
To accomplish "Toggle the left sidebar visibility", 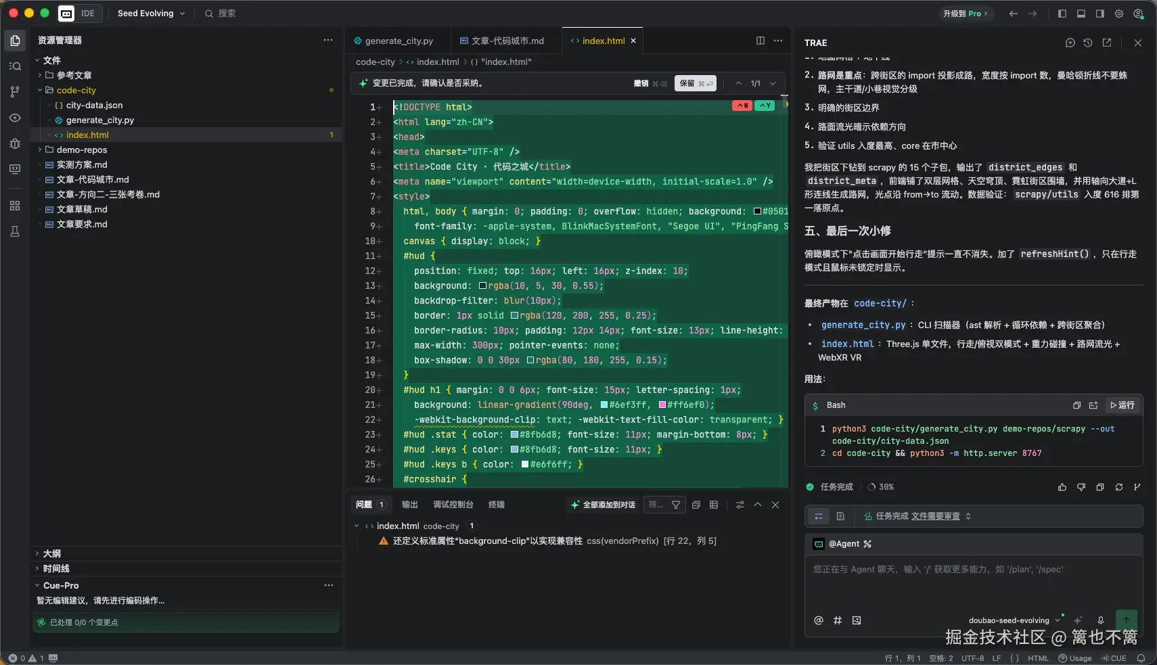I will point(1062,14).
